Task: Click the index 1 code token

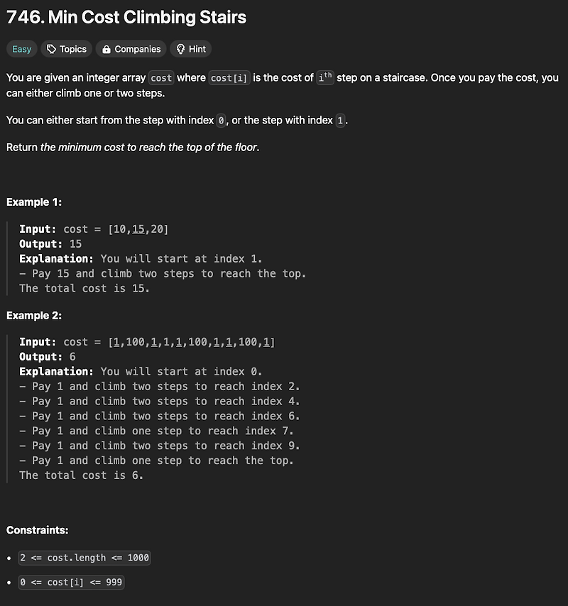Action: tap(340, 121)
